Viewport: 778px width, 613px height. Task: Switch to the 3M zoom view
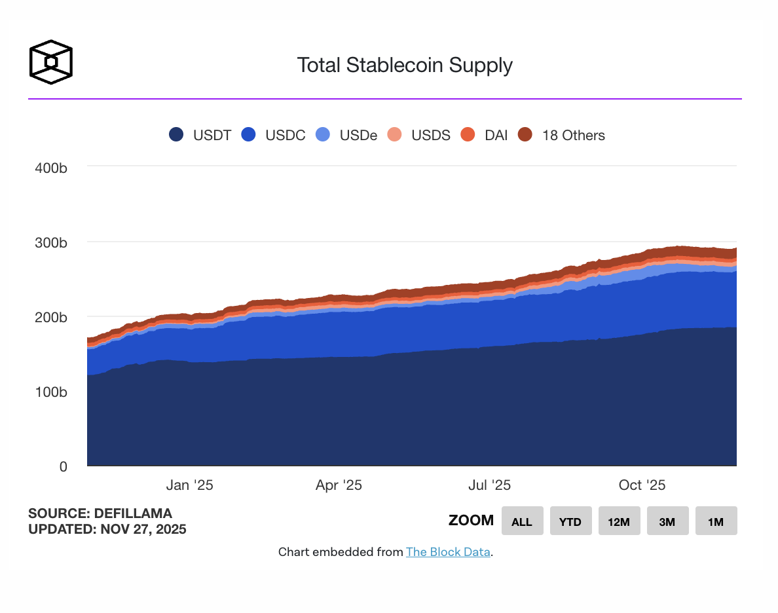coord(667,521)
